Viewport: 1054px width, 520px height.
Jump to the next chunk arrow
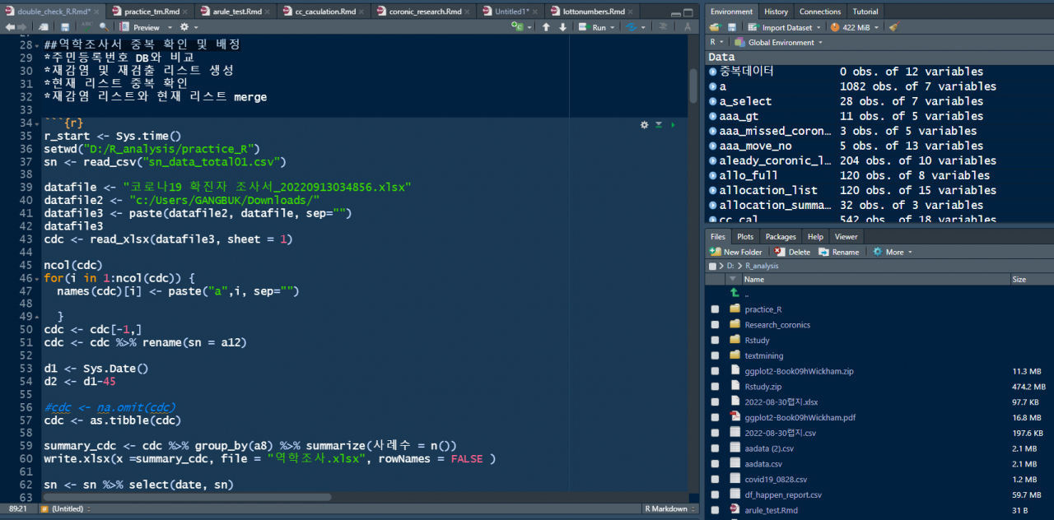point(563,27)
